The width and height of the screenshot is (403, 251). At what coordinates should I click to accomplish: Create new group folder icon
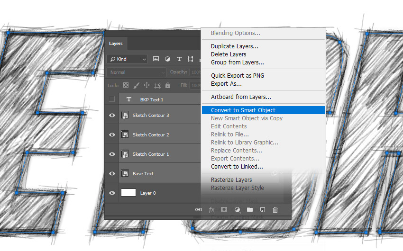tap(250, 209)
